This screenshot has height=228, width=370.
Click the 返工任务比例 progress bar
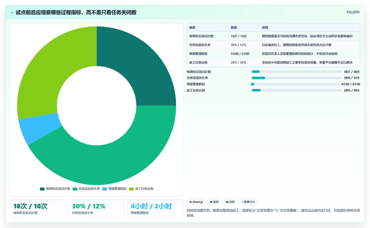click(x=297, y=90)
